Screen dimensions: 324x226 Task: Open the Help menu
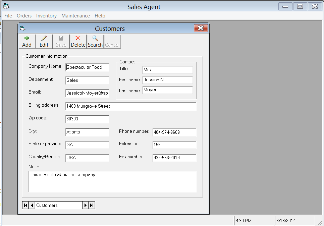99,15
